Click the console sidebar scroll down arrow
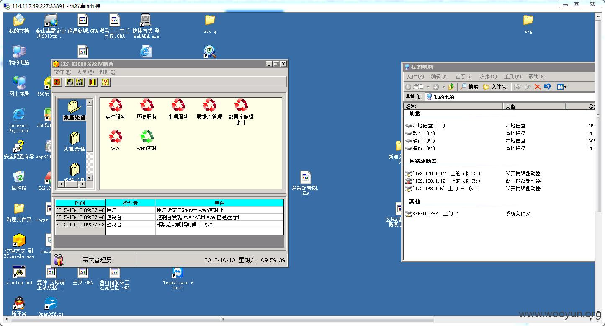The width and height of the screenshot is (605, 326). click(90, 178)
